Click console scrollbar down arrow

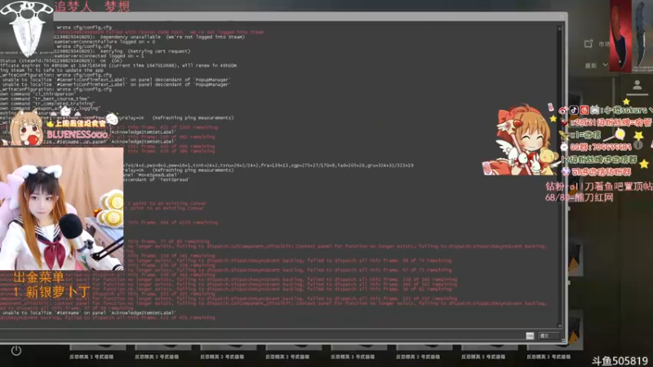pos(560,325)
